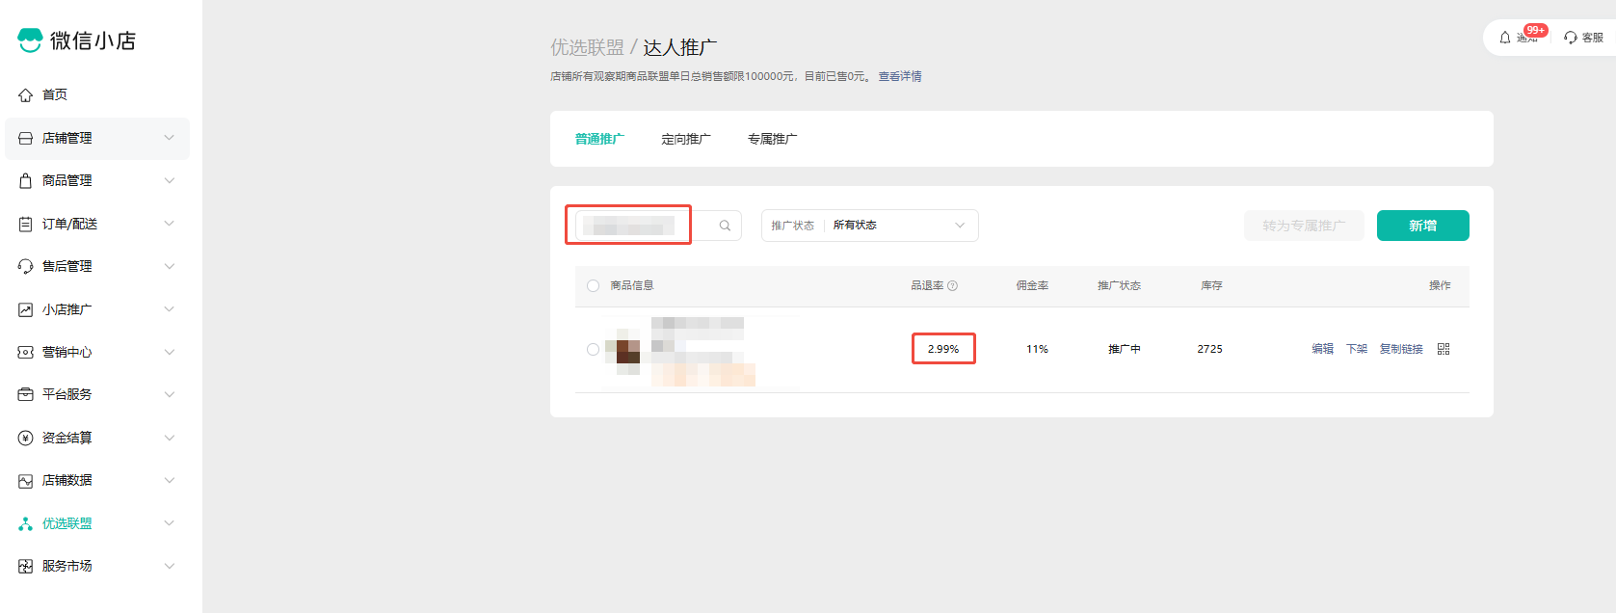Click the search magnifier icon
This screenshot has width=1616, height=613.
click(x=725, y=226)
